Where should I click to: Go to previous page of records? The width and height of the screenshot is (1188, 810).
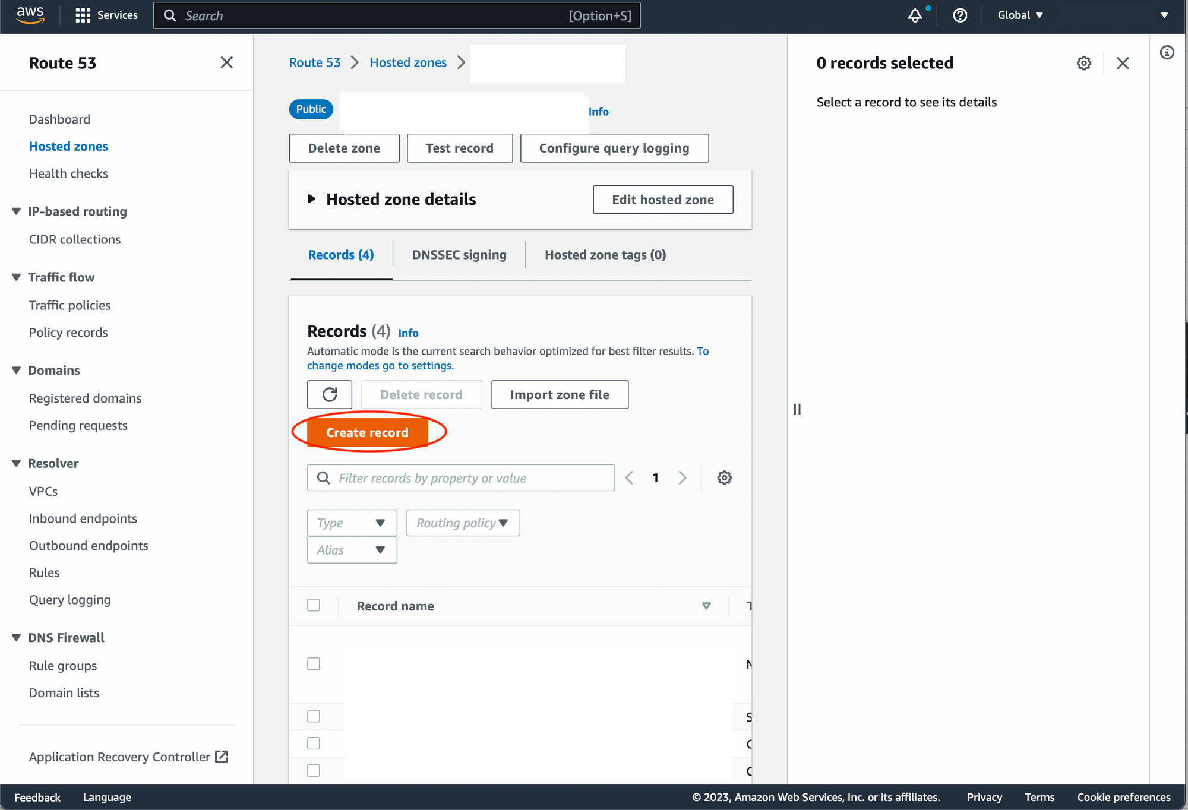coord(629,477)
